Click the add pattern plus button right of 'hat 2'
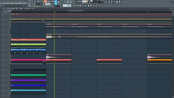This screenshot has width=174, height=98. tap(72, 5)
